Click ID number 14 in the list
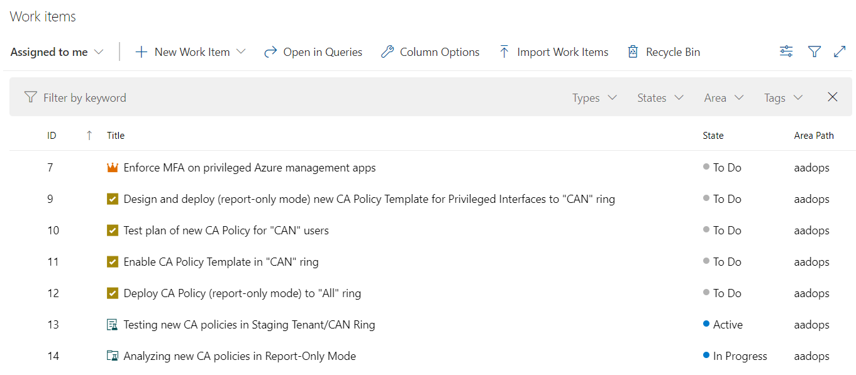The image size is (856, 375). pos(53,356)
